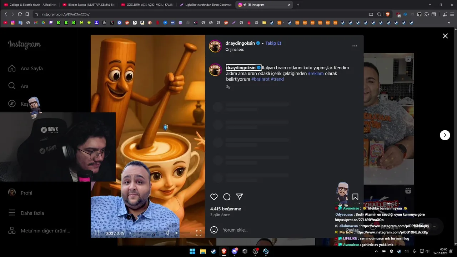The width and height of the screenshot is (457, 257).
Task: Open File Explorer from the taskbar
Action: coord(203,251)
